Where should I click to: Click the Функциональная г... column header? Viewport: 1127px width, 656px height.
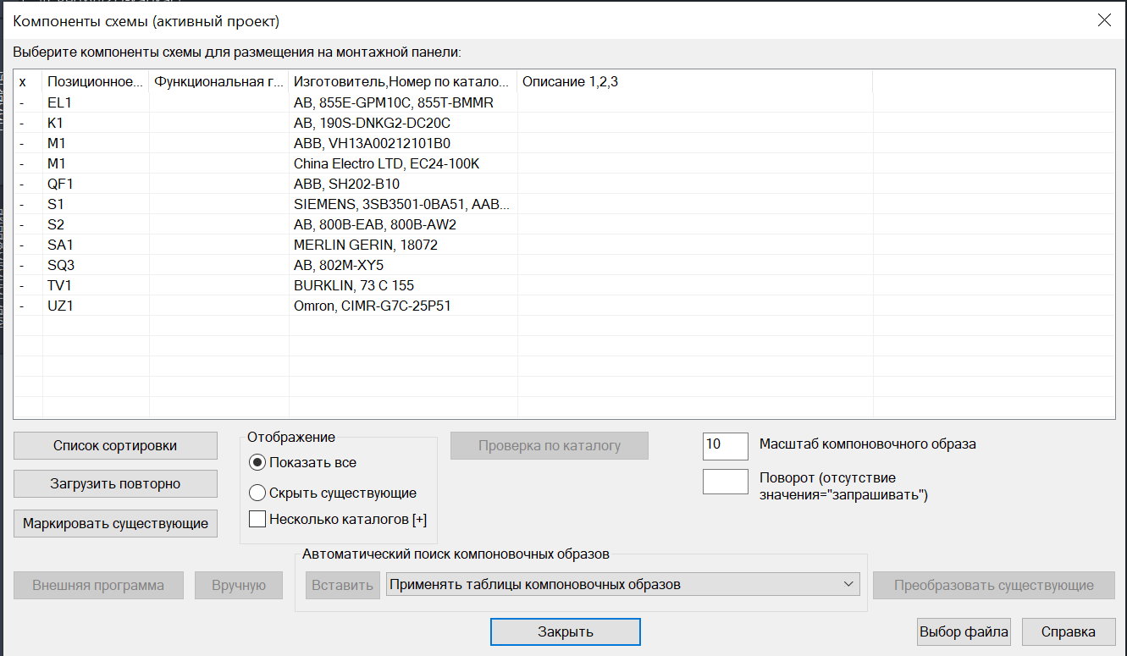tap(219, 82)
